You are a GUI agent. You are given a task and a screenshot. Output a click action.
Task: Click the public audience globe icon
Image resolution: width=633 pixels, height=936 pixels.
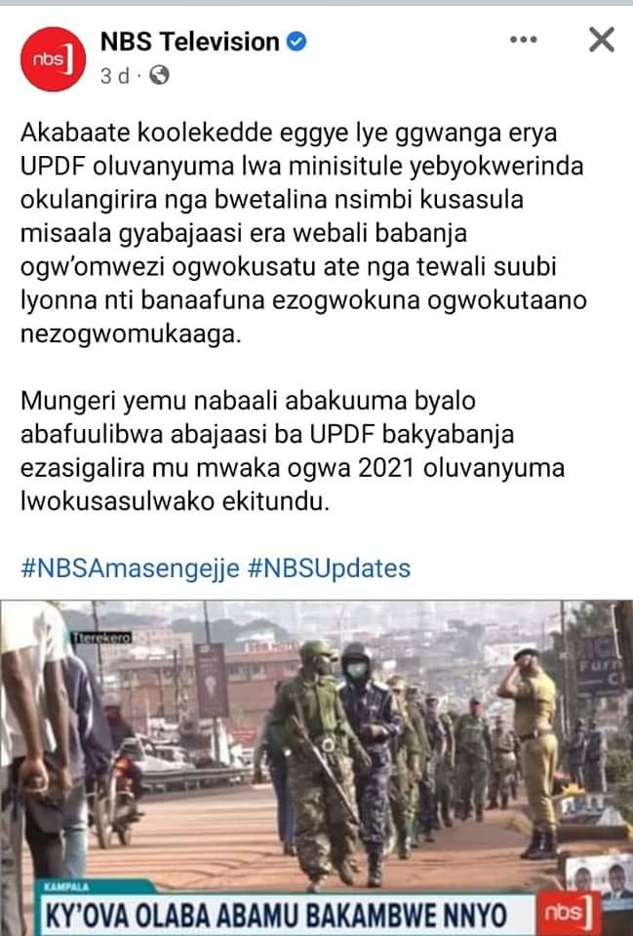coord(159,76)
